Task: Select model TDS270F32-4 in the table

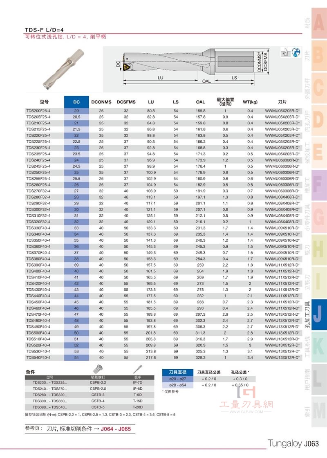Action: 38,191
